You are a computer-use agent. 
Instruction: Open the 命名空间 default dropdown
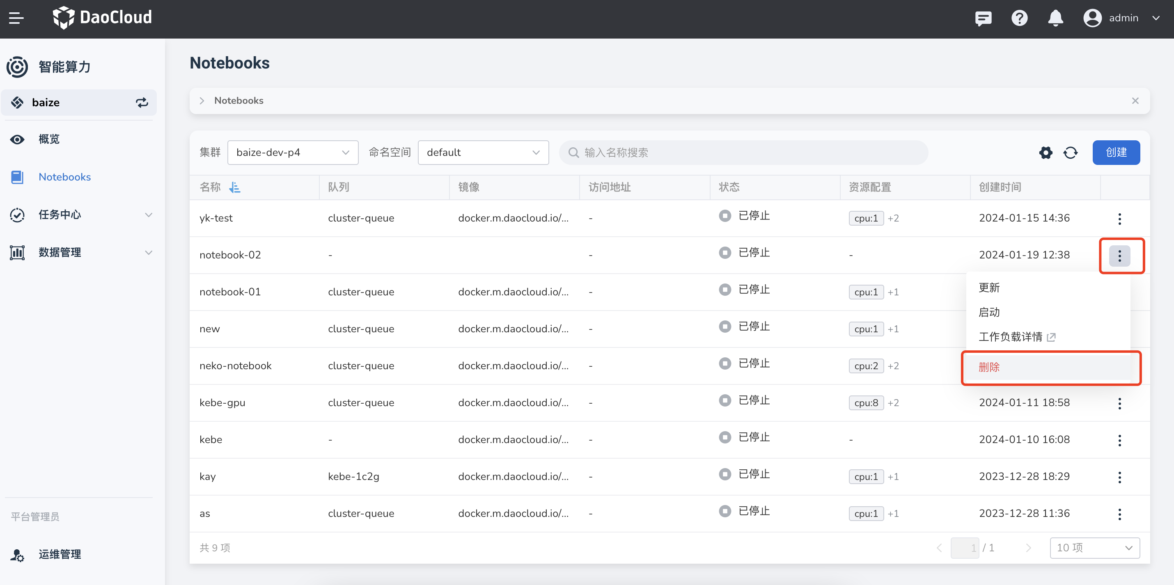click(483, 153)
